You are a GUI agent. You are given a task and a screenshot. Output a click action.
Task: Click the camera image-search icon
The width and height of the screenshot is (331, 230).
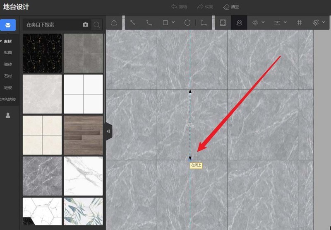(86, 24)
